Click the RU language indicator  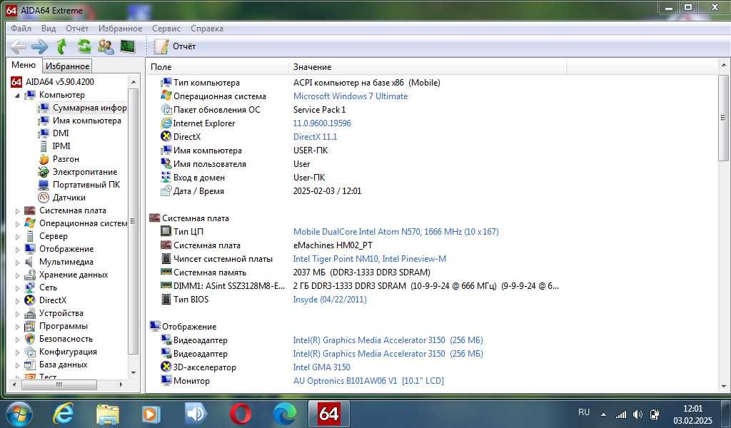(584, 412)
